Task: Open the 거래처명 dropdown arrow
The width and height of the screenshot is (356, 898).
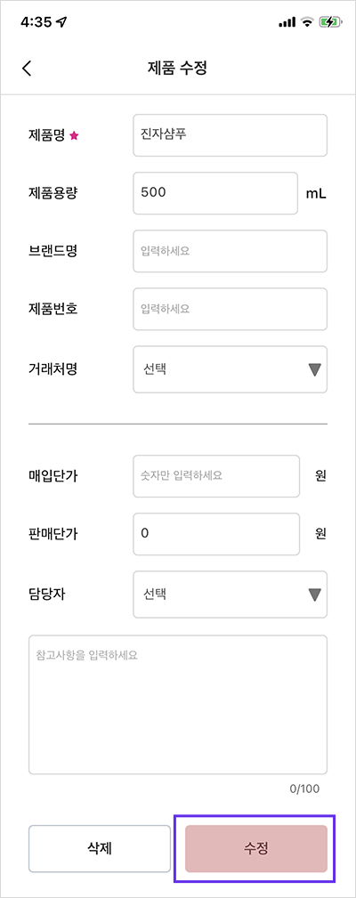Action: pos(315,369)
